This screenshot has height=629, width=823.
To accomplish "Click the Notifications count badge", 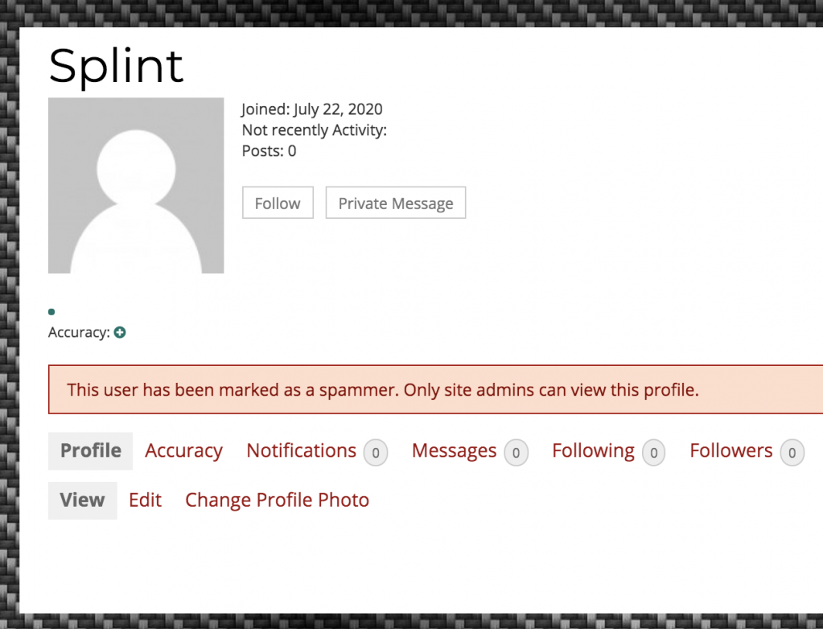I will click(x=376, y=453).
